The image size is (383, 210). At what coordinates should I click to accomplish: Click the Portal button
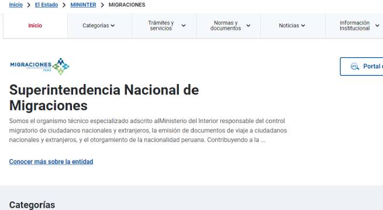coord(361,66)
